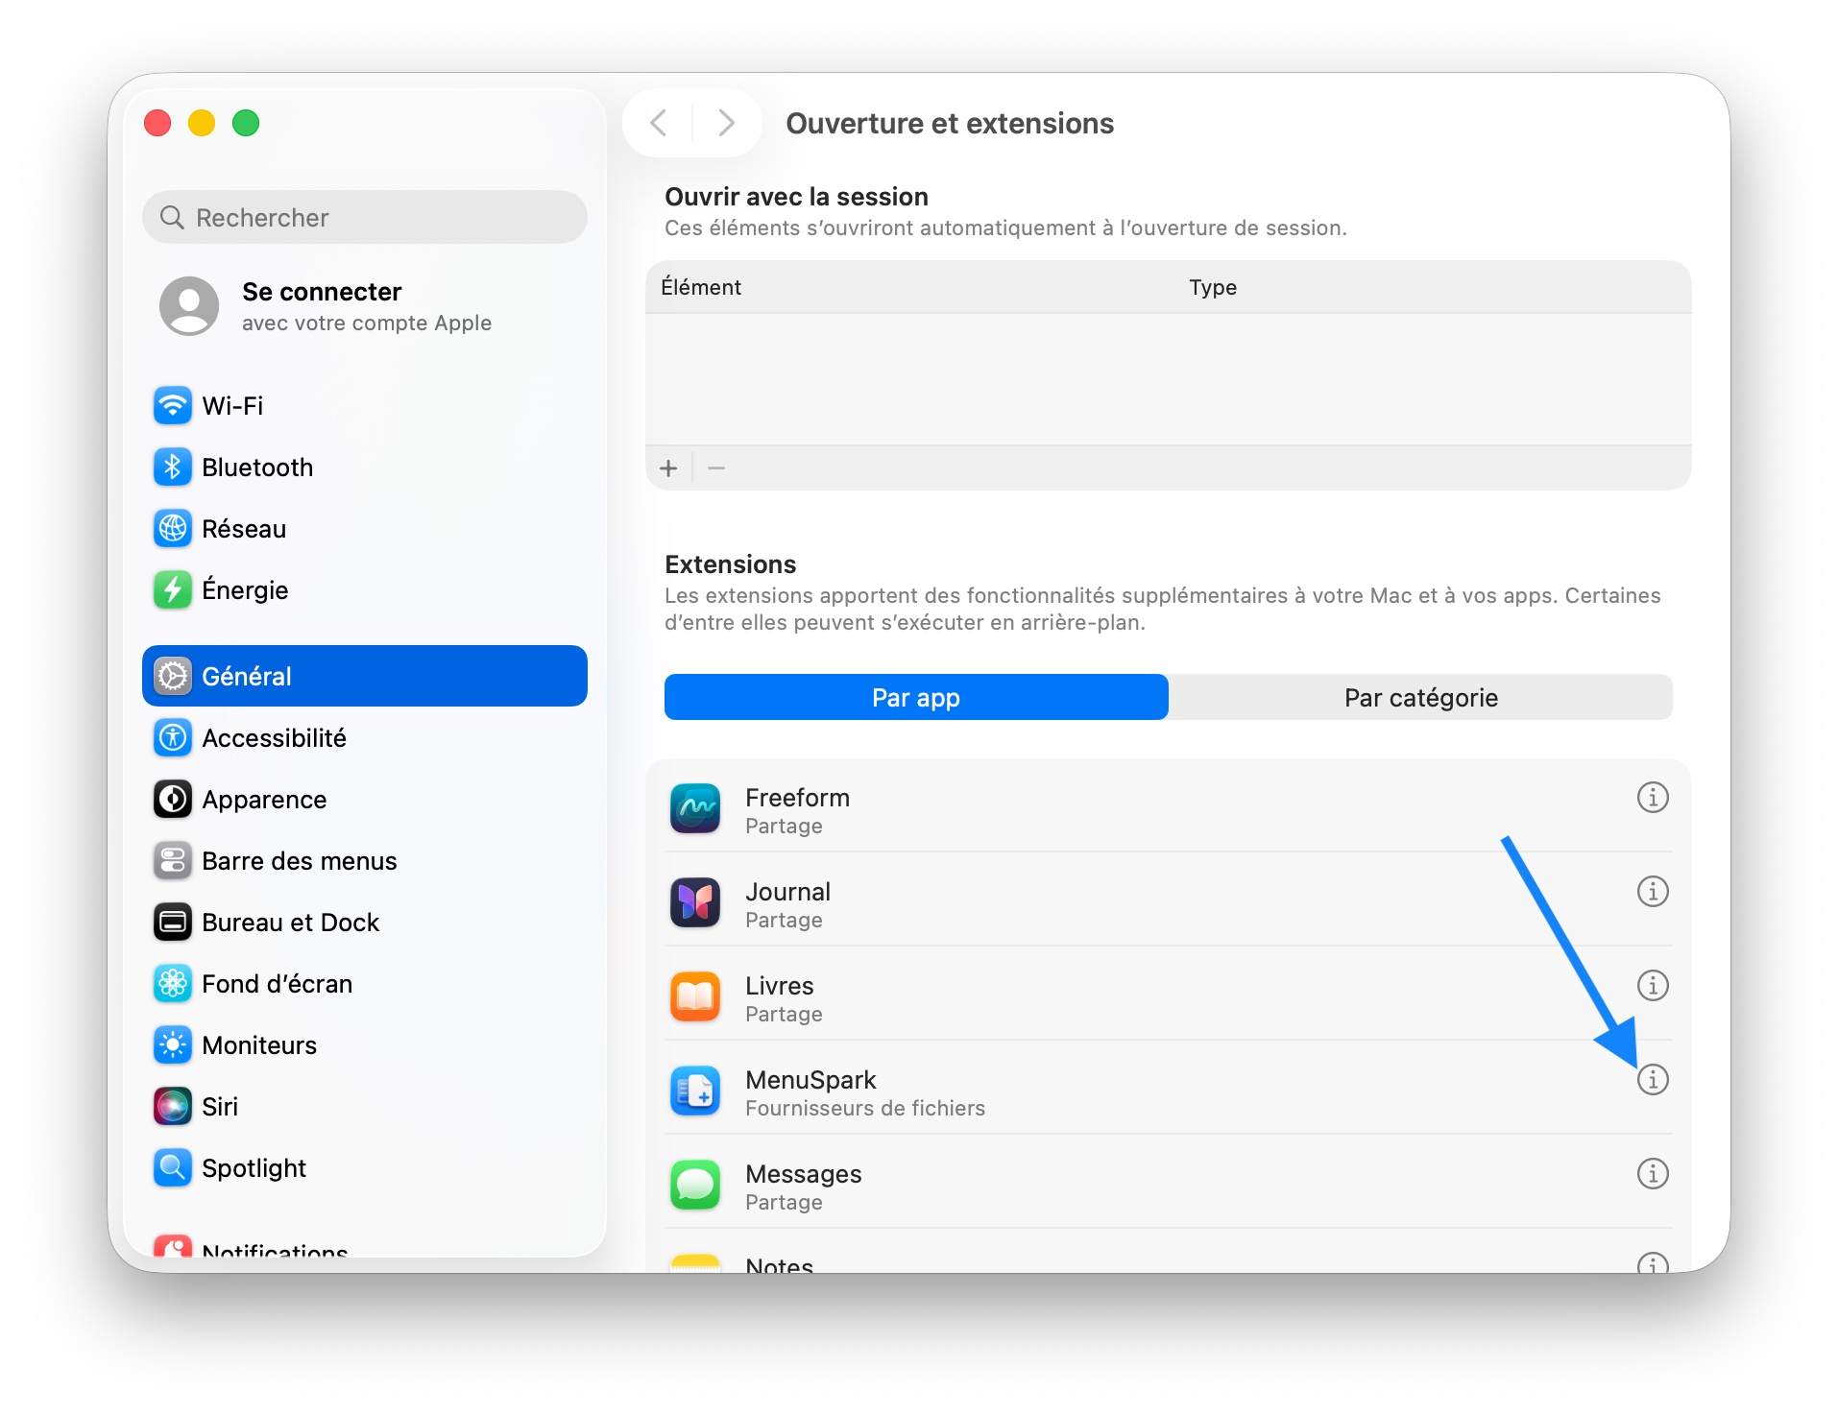Viewport: 1838px width, 1415px height.
Task: Select the Moniteurs label in sidebar
Action: pyautogui.click(x=259, y=1045)
